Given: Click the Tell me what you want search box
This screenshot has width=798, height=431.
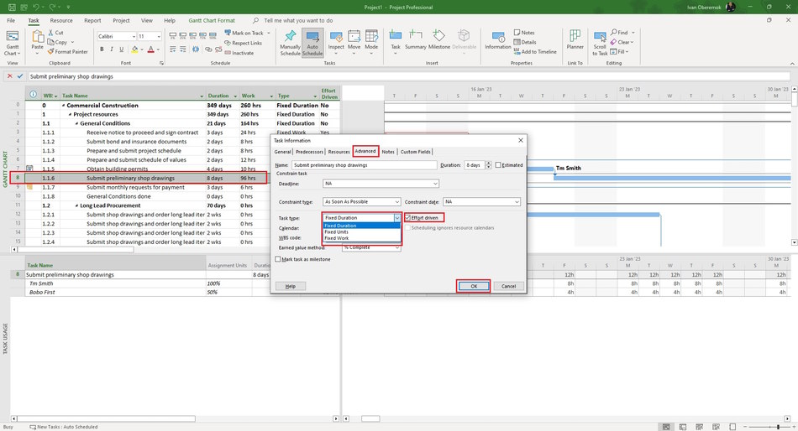Looking at the screenshot, I should coord(298,21).
